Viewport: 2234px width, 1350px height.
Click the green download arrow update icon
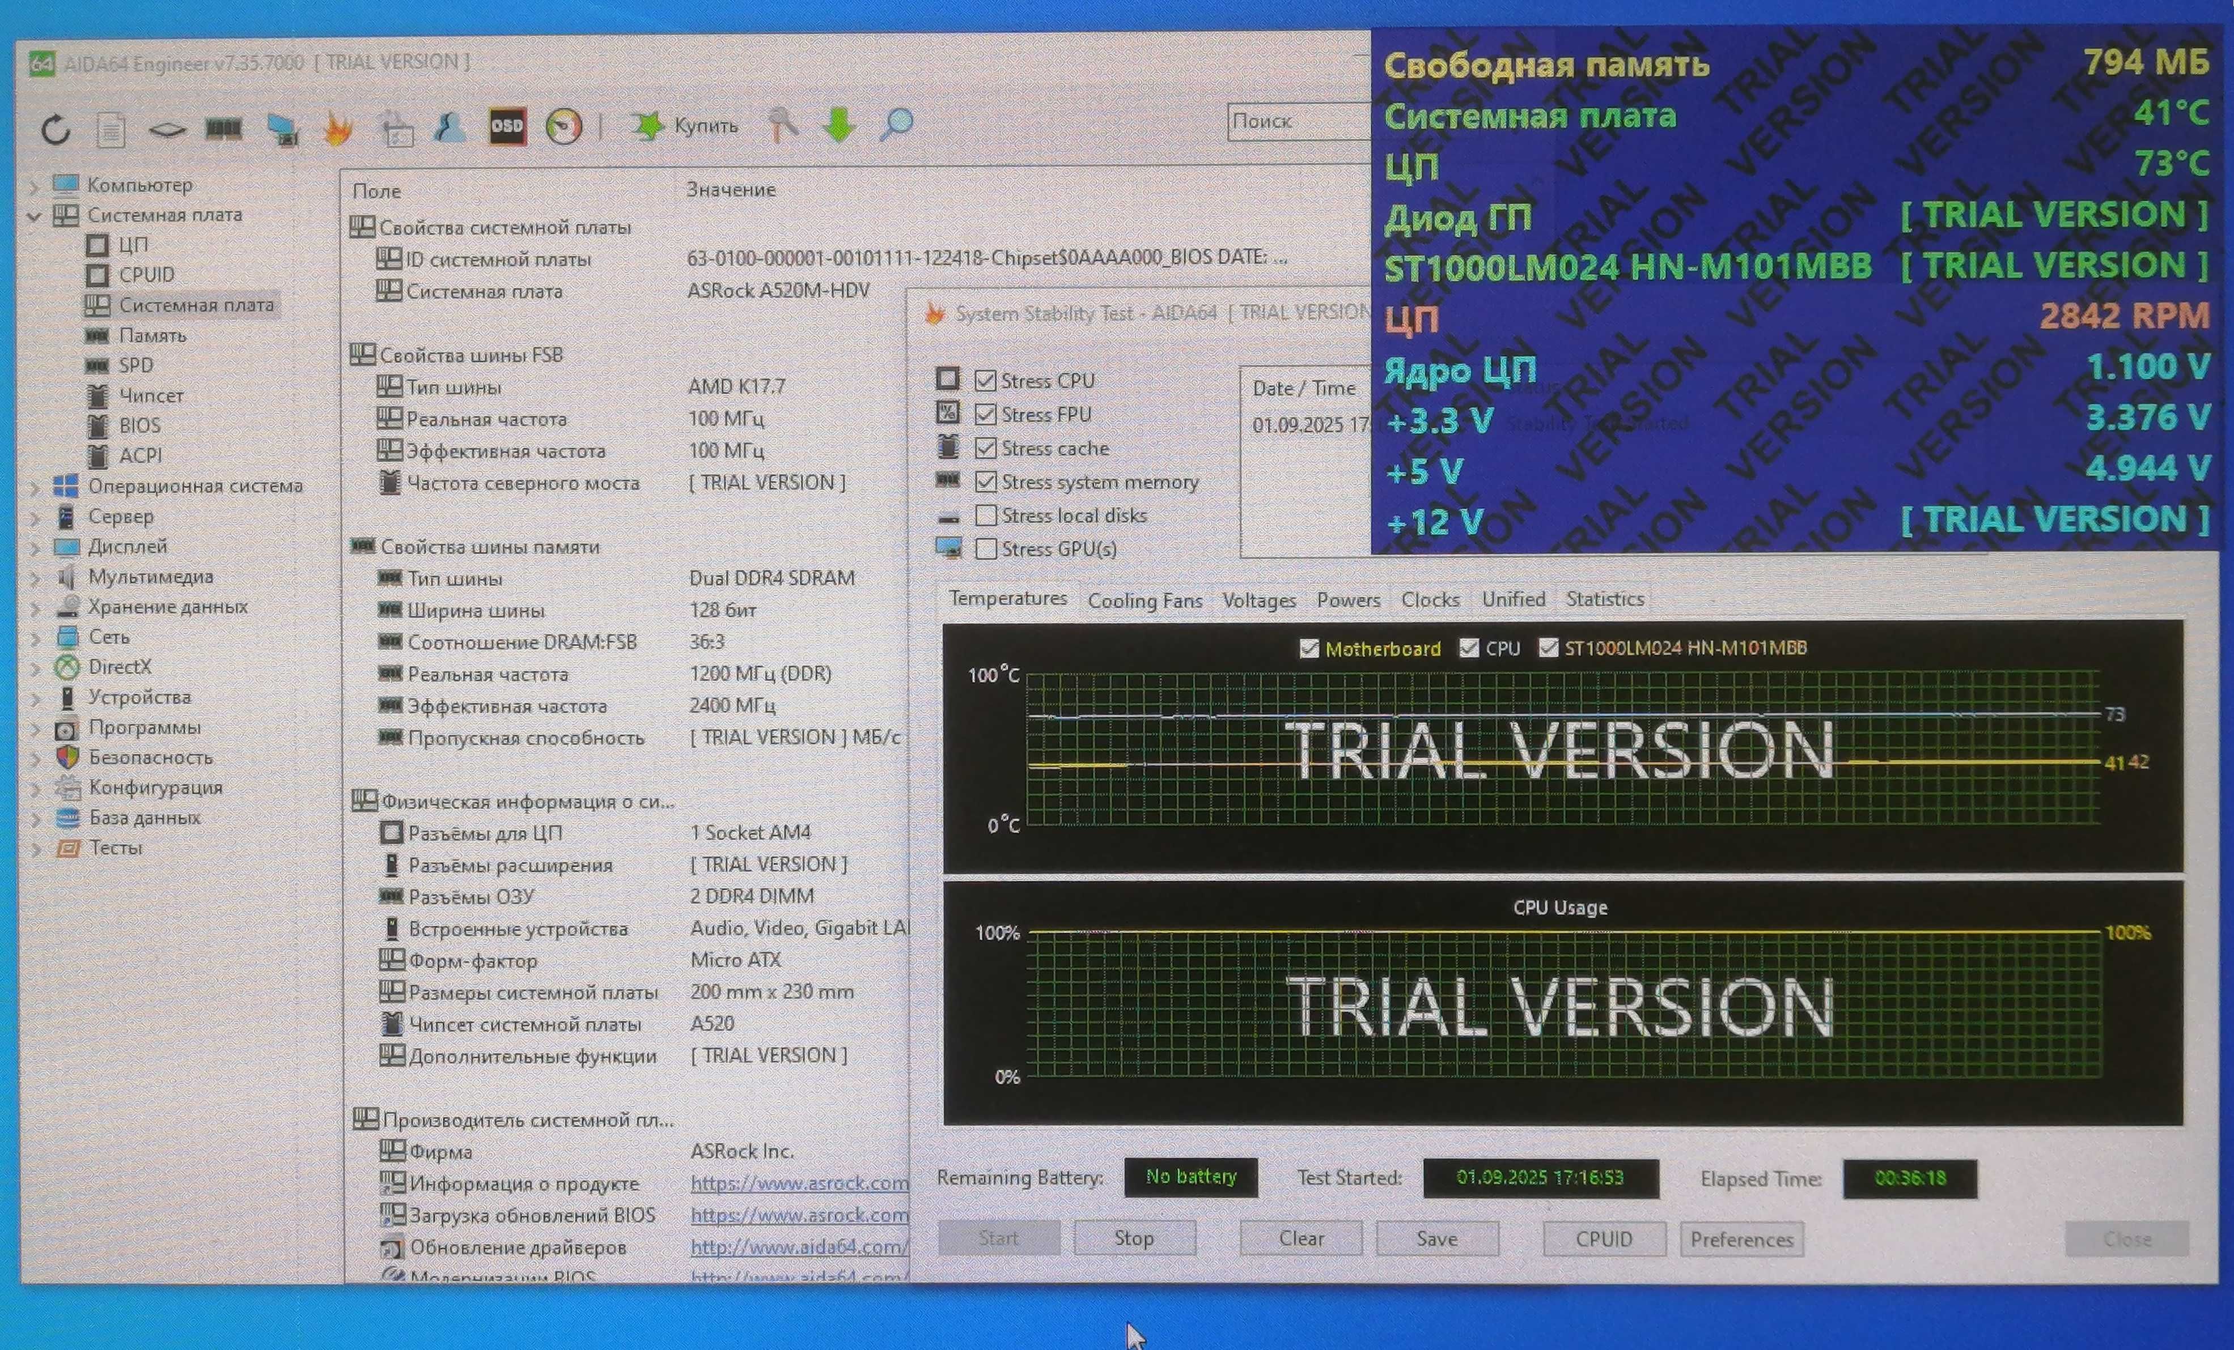click(840, 124)
